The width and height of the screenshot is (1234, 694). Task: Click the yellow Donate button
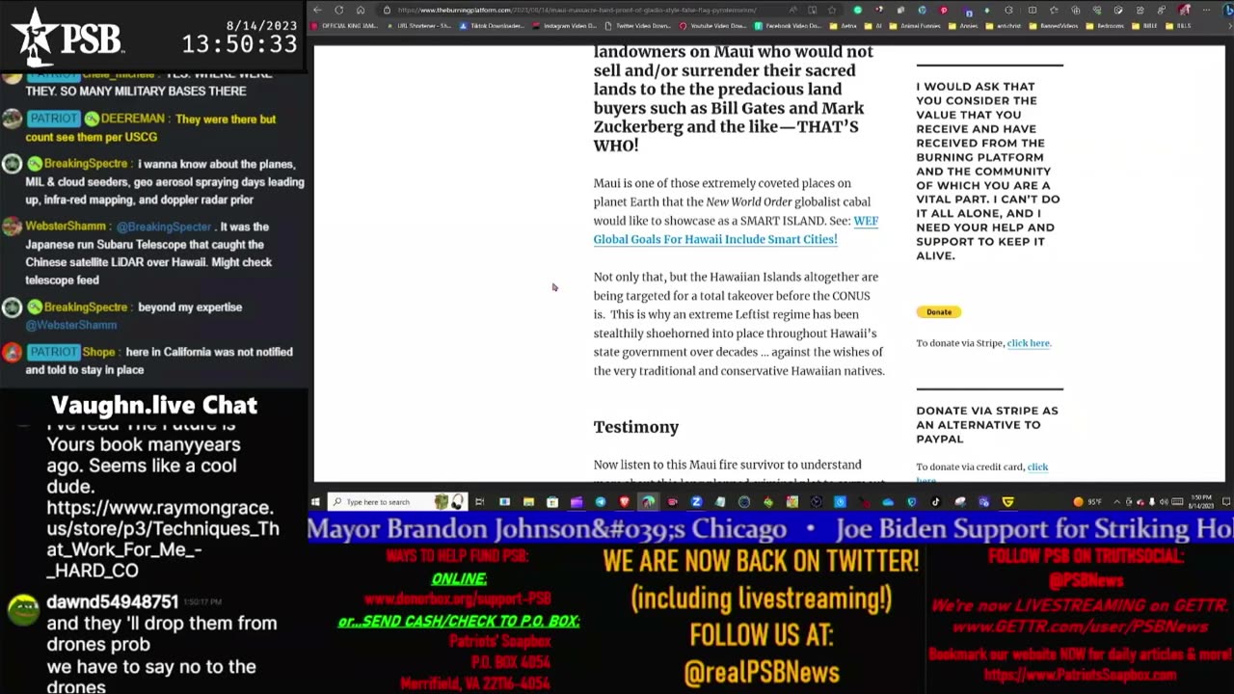pyautogui.click(x=938, y=311)
